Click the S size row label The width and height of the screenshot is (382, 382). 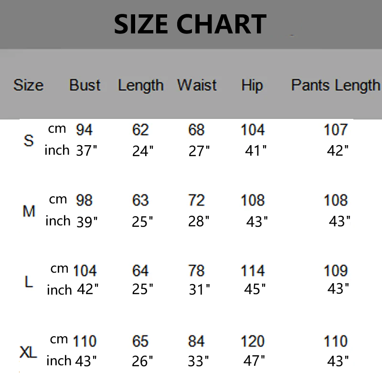(x=29, y=140)
